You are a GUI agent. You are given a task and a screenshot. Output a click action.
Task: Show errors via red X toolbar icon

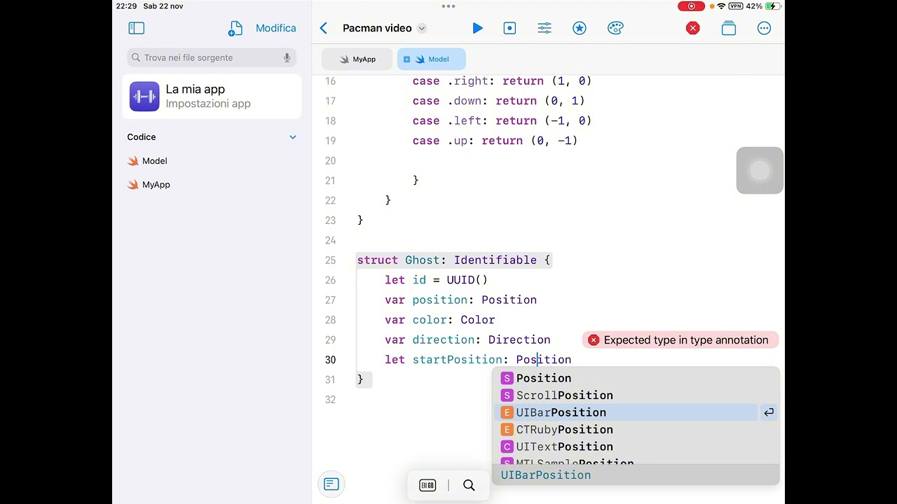click(x=693, y=28)
